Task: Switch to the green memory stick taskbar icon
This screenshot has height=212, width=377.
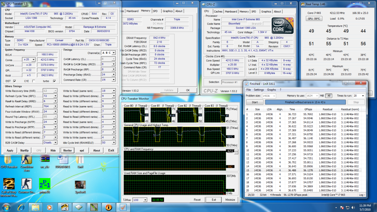Action: [94, 207]
